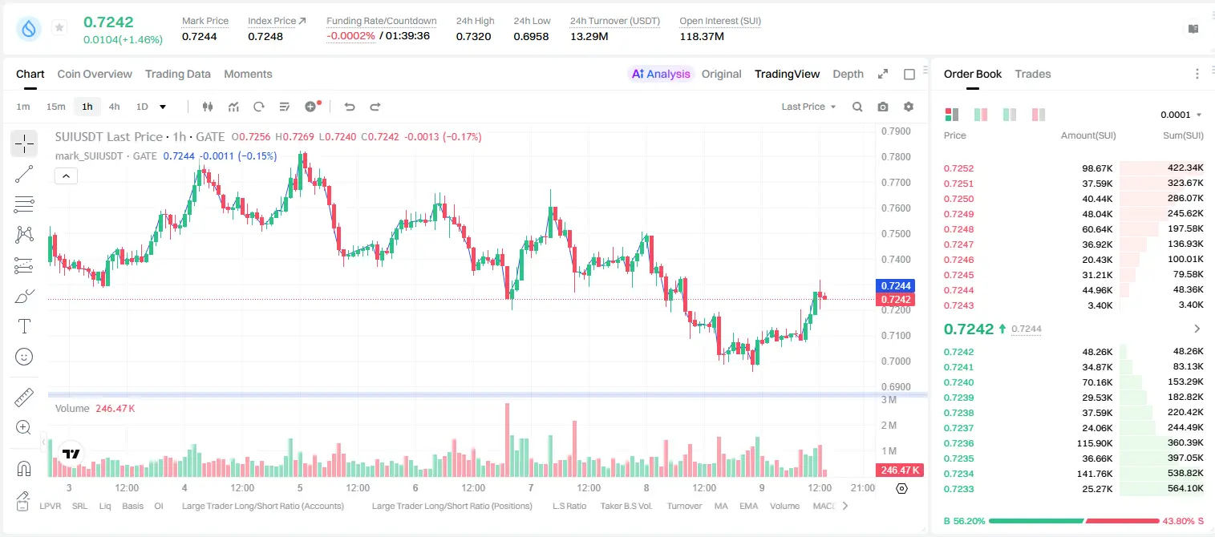Screen dimensions: 1215x537
Task: Take a chart snapshot with camera icon
Action: (x=883, y=107)
